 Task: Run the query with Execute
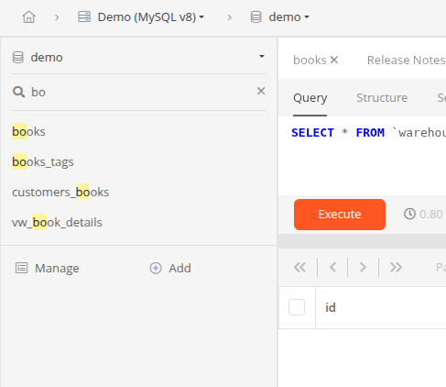click(x=340, y=215)
